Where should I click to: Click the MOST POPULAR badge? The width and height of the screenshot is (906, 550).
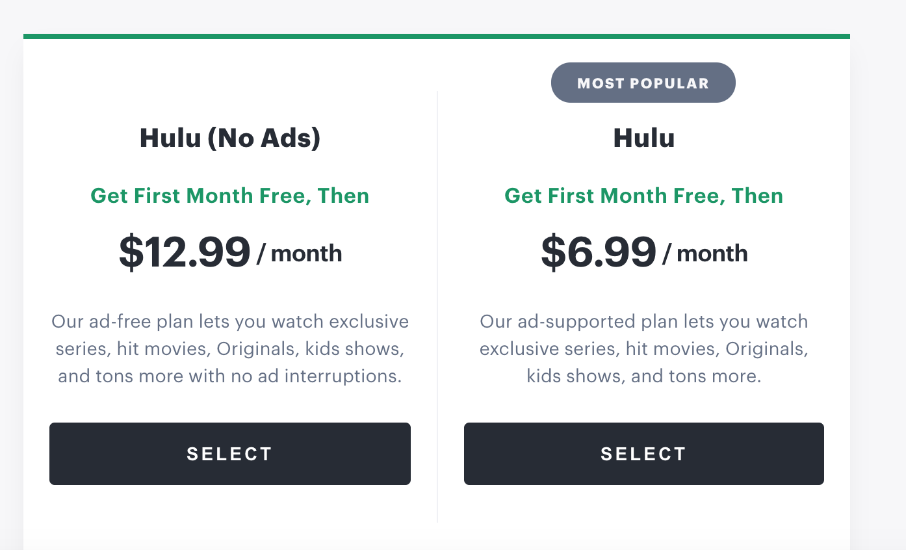click(x=643, y=83)
